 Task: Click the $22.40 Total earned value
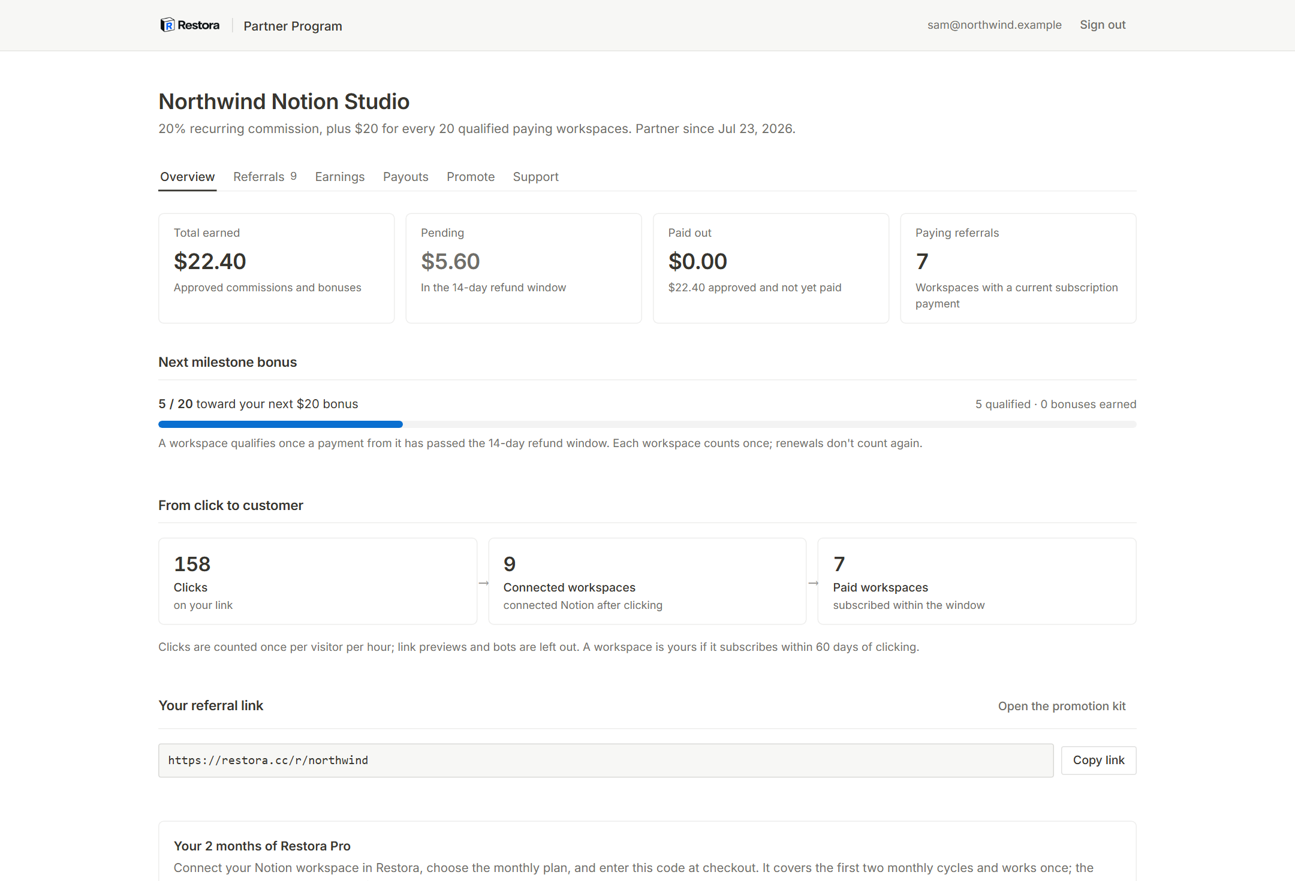pos(210,261)
